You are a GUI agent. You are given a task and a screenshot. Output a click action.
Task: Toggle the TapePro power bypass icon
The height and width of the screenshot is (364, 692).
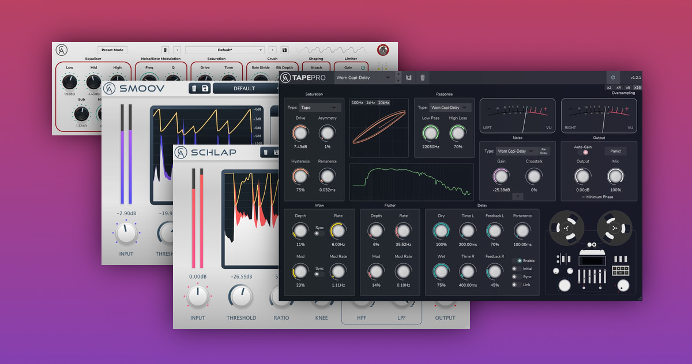612,77
